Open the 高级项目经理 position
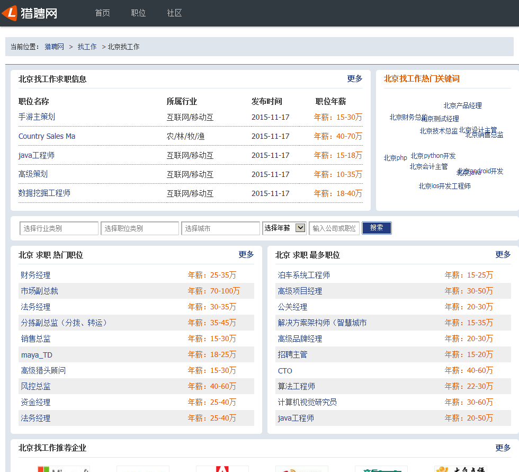This screenshot has width=519, height=472. tap(300, 291)
